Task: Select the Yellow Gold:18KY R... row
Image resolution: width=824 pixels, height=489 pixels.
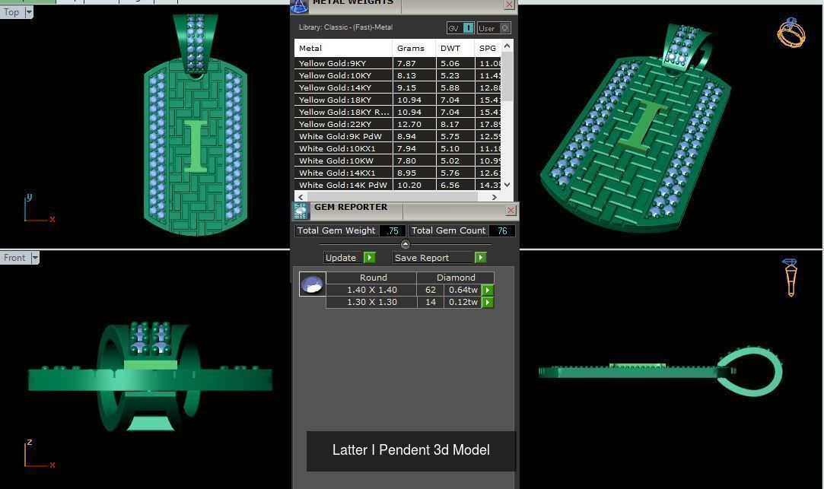Action: 398,112
